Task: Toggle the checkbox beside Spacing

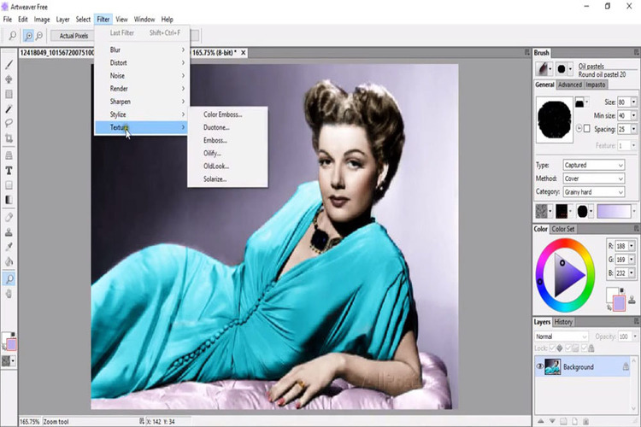Action: pyautogui.click(x=587, y=129)
